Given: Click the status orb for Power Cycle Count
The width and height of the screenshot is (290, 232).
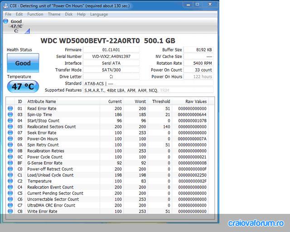Looking at the screenshot, I should (x=10, y=157).
